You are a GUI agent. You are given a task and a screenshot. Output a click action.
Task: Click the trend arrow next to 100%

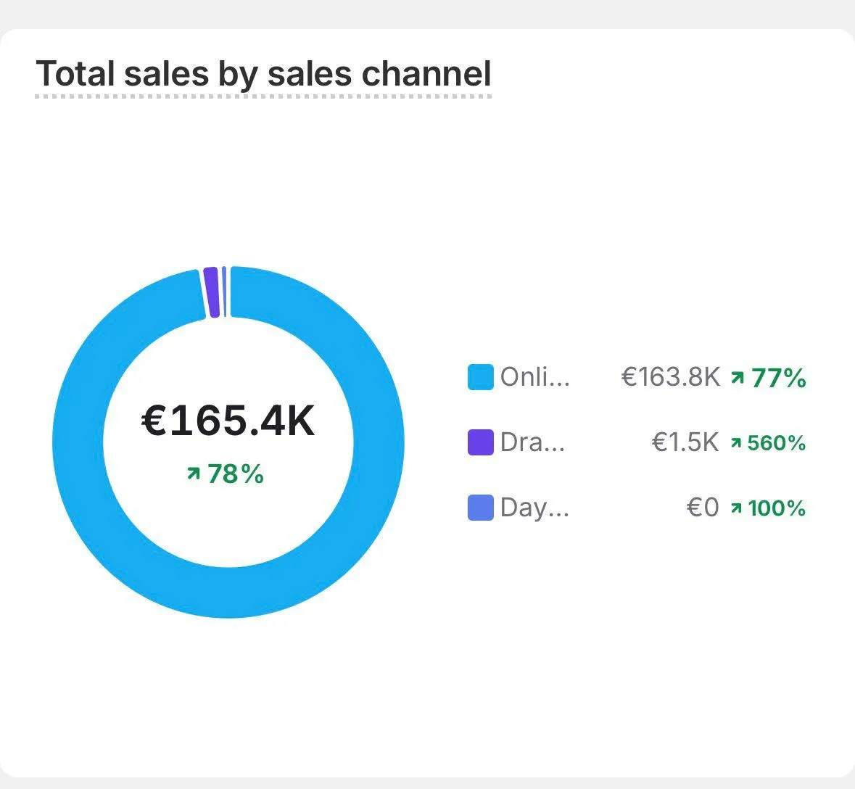pos(736,508)
